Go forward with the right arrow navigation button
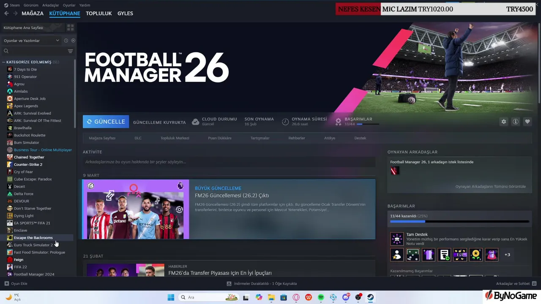 point(15,14)
